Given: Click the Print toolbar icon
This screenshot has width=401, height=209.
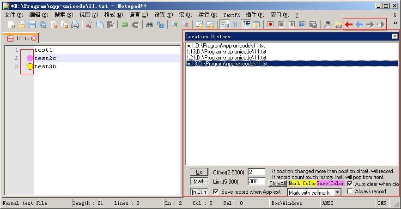Looking at the screenshot, I should [x=75, y=24].
